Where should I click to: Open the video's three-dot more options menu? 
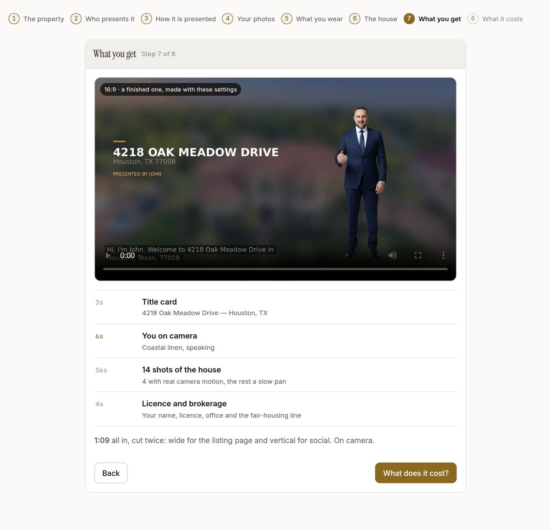tap(443, 256)
